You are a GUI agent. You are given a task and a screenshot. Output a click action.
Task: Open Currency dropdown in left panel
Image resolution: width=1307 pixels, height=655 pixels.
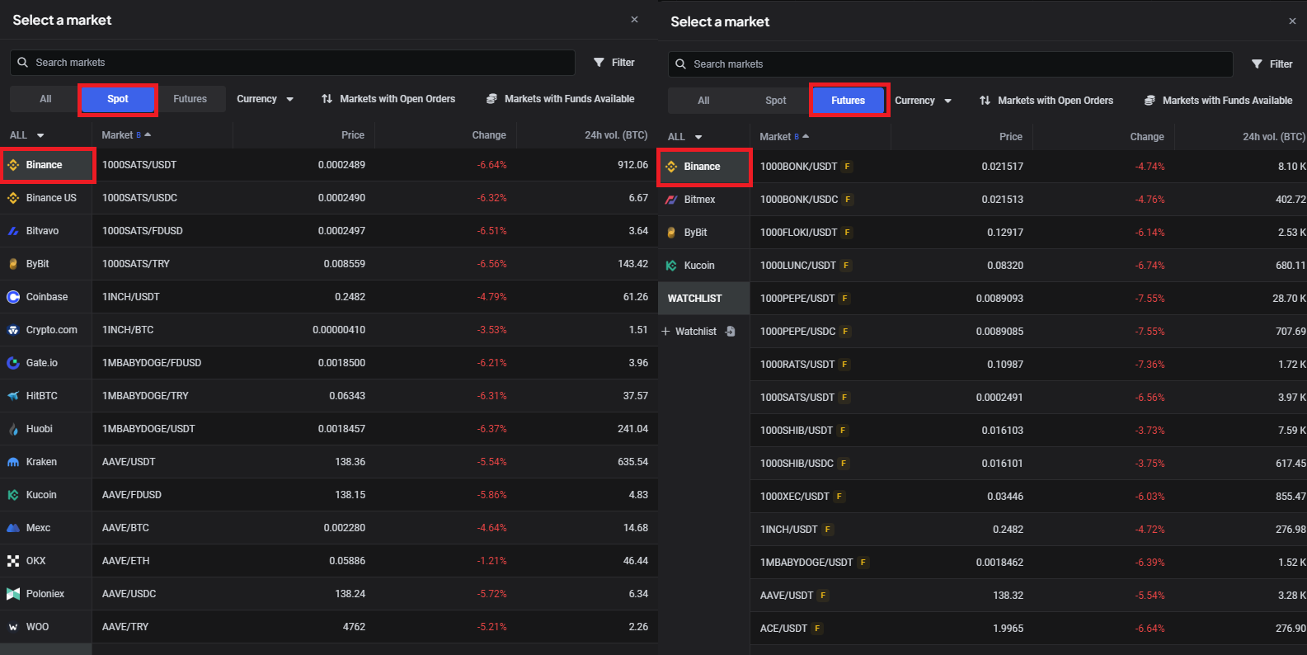pyautogui.click(x=265, y=99)
